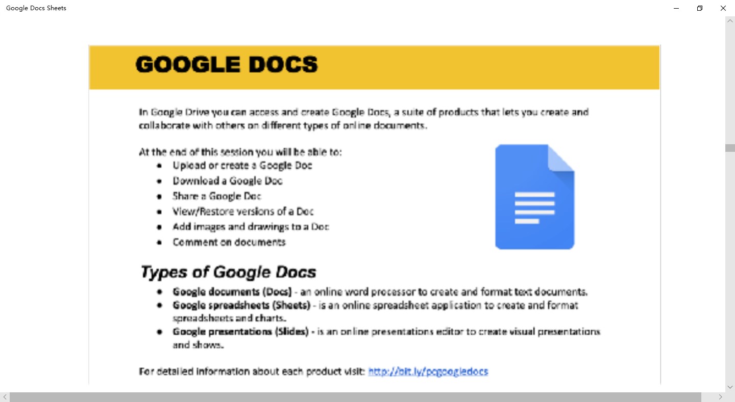
Task: Click the GOOGLE DOCS heading
Action: point(227,65)
